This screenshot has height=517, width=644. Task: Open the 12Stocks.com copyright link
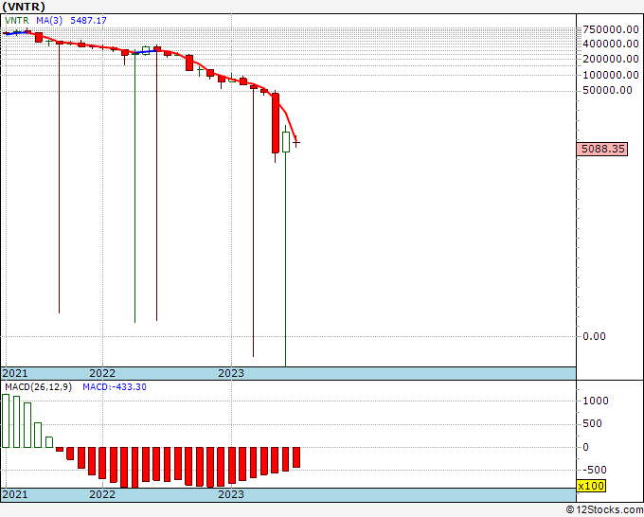point(604,510)
